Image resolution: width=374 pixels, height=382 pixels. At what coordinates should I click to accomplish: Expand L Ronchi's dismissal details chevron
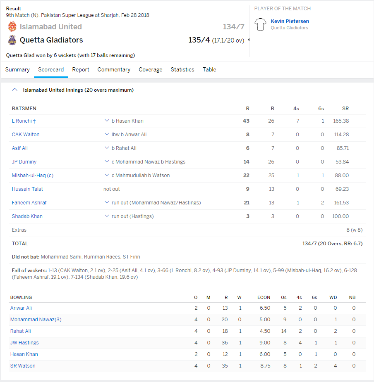(x=107, y=121)
